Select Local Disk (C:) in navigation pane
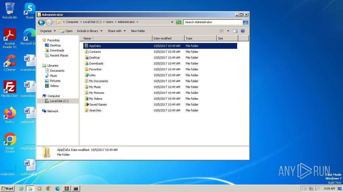This screenshot has height=192, width=343. [58, 101]
